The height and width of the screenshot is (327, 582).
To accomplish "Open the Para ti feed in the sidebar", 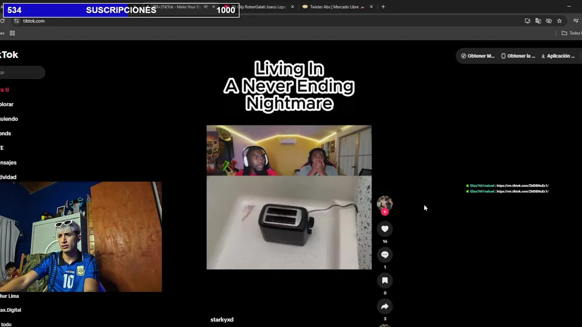I will pos(5,89).
